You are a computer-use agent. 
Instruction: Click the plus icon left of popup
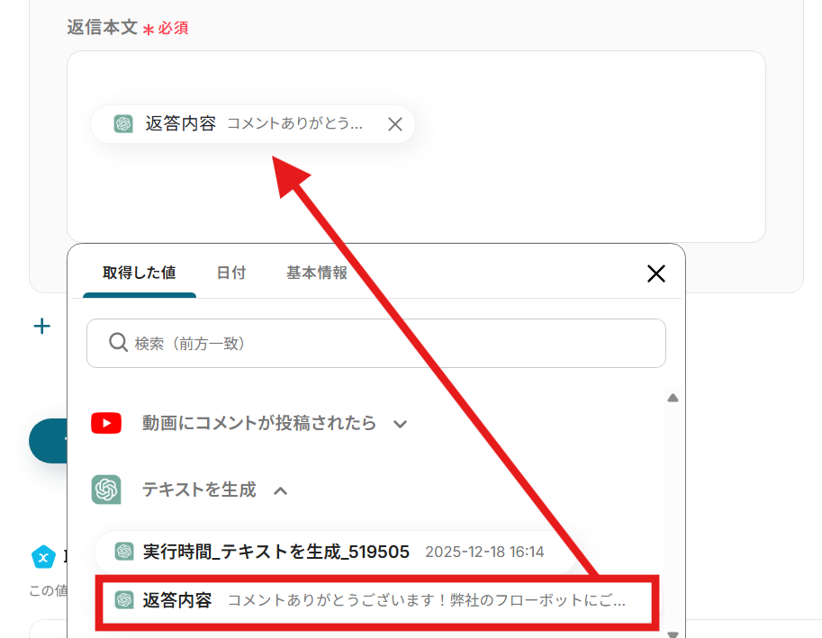[x=42, y=327]
